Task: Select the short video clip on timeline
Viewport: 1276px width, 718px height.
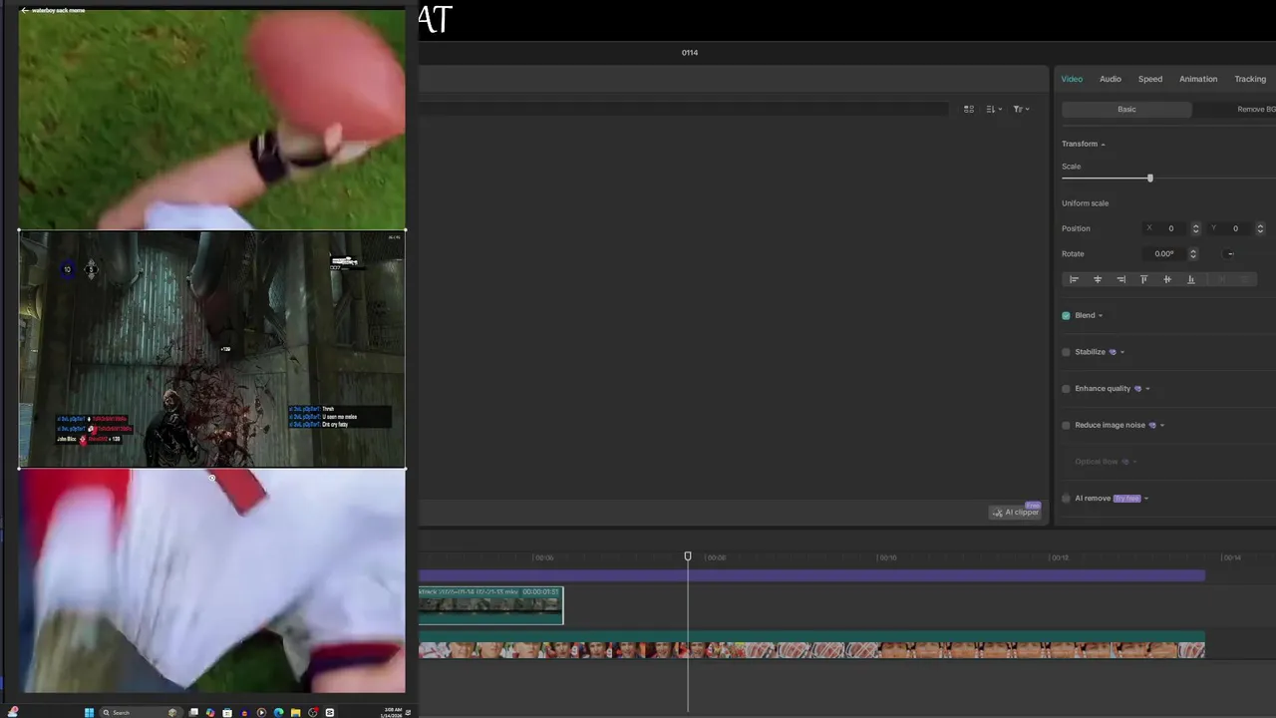Action: pos(490,605)
